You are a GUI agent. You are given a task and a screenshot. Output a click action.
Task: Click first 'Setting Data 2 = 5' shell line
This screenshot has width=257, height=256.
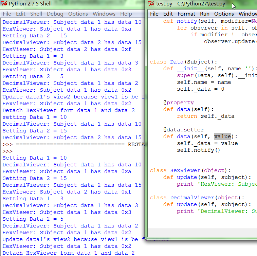tap(33, 76)
